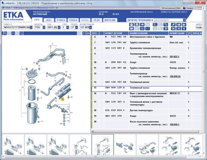Click the jump-to-first illustration icon with double bar
207x160 pixels.
pos(173,29)
